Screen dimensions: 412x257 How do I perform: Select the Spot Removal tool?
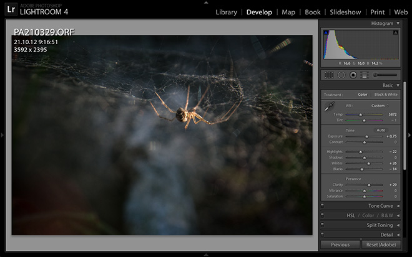[x=341, y=75]
